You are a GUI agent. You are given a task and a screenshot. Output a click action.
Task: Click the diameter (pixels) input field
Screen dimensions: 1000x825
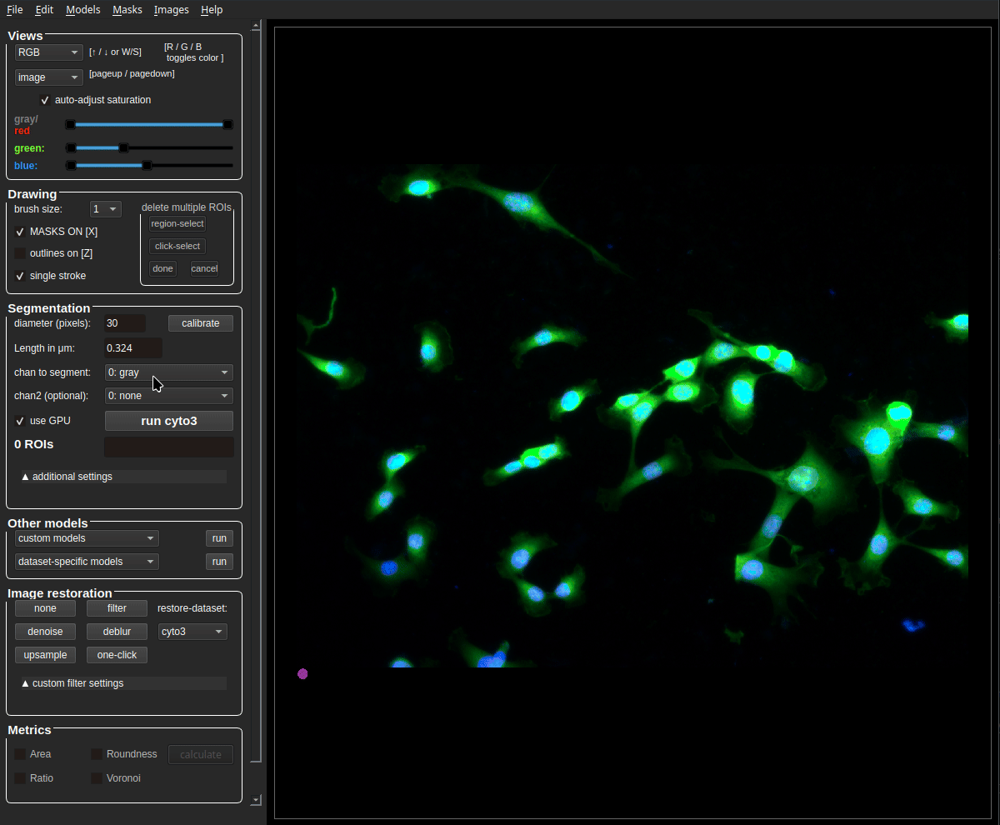click(124, 323)
